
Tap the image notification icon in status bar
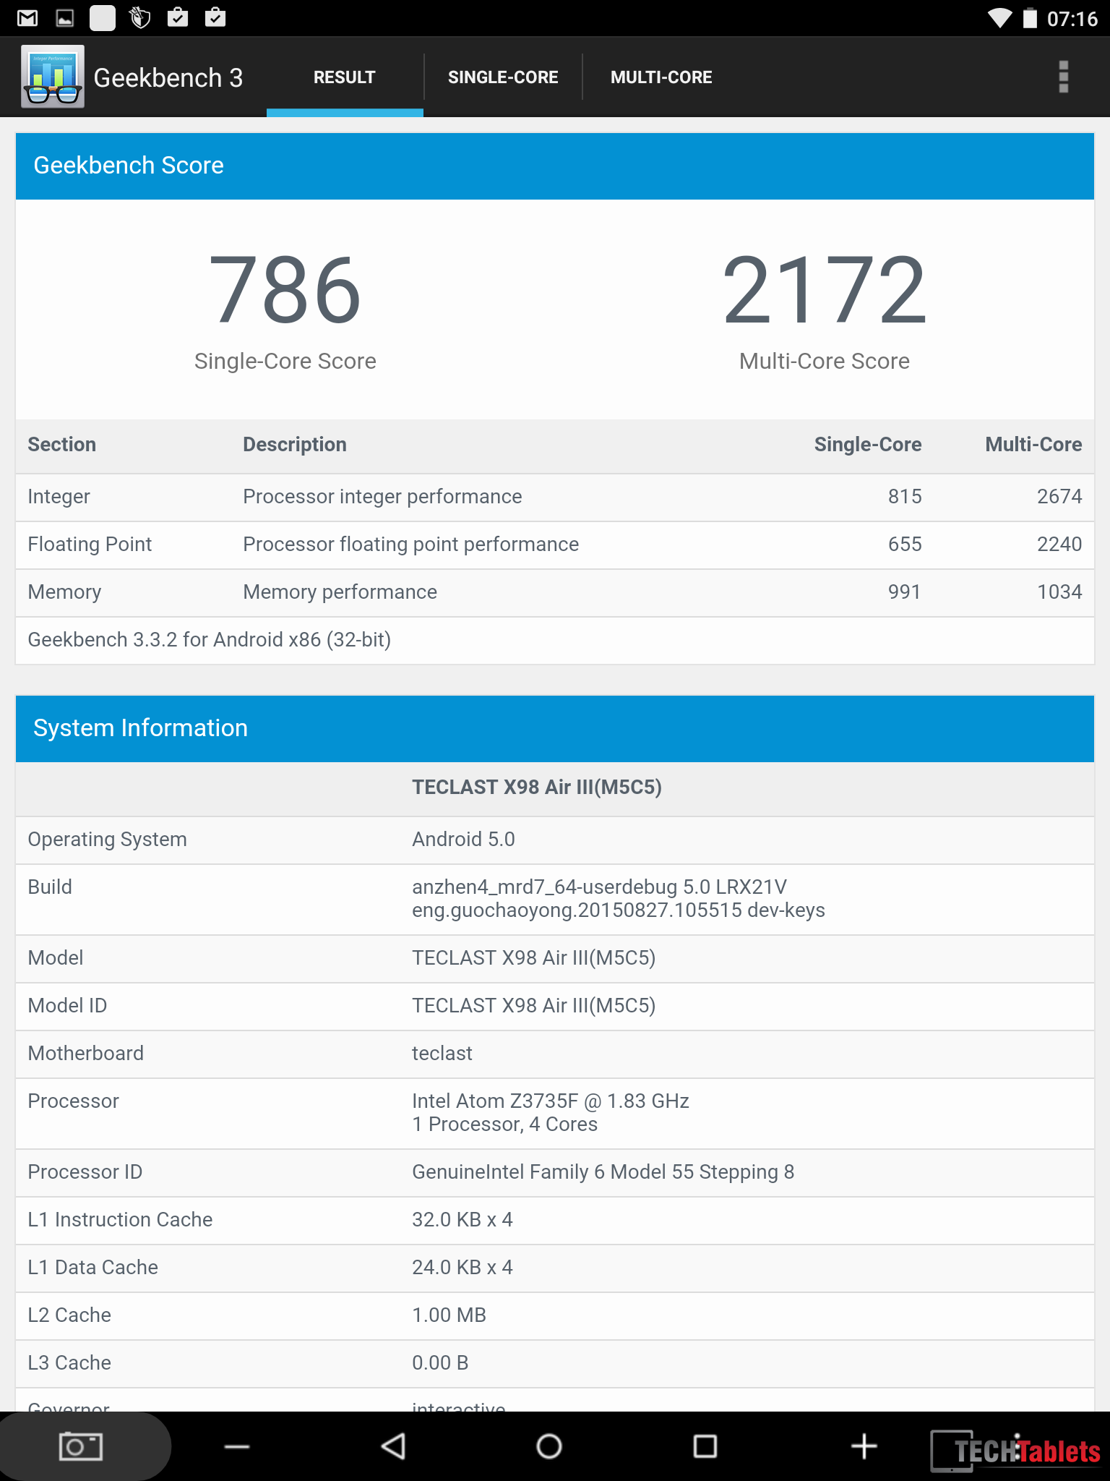pyautogui.click(x=65, y=18)
